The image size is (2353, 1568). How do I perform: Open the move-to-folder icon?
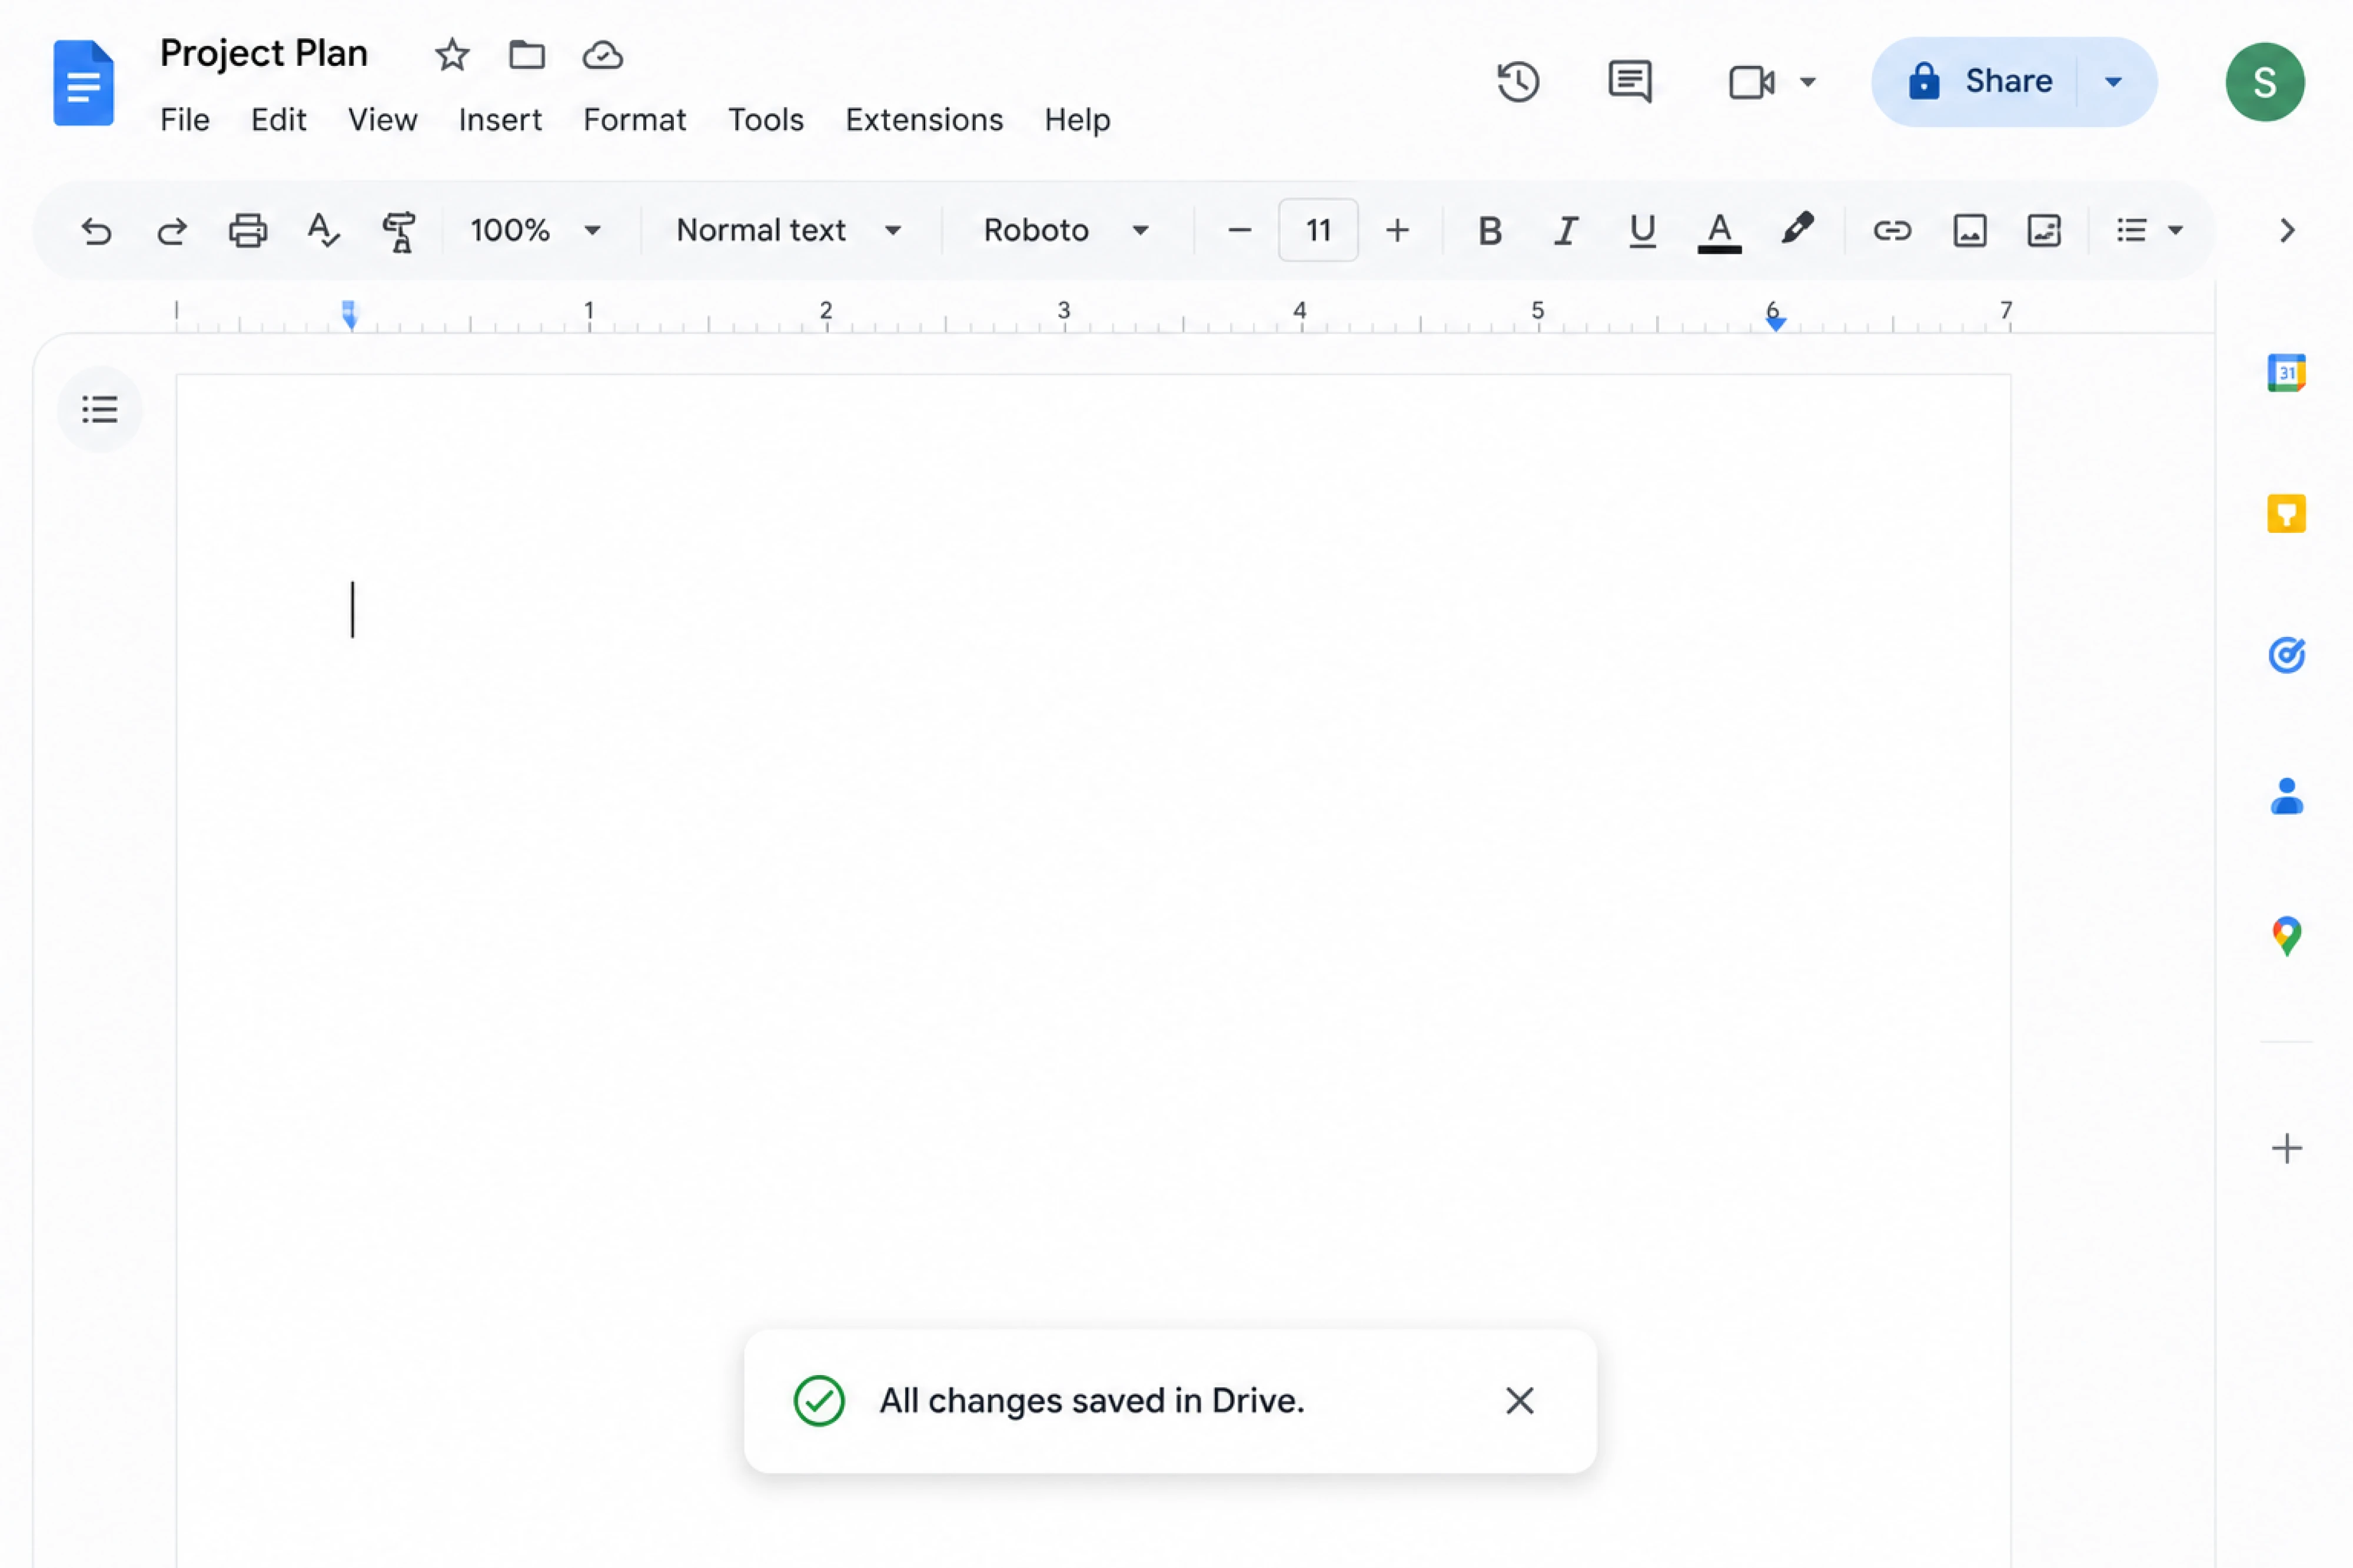527,55
